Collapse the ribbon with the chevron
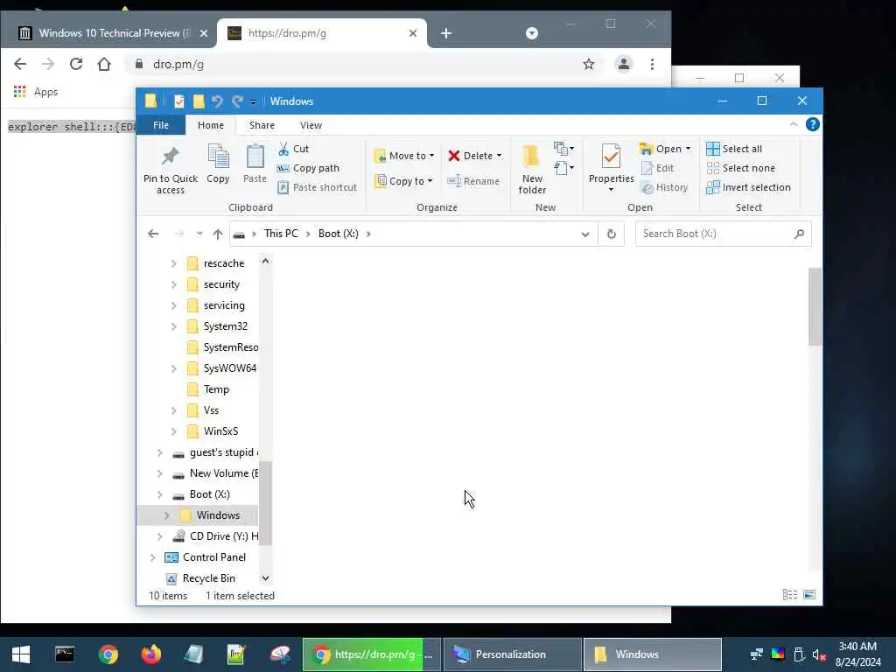Image resolution: width=896 pixels, height=672 pixels. 793,124
